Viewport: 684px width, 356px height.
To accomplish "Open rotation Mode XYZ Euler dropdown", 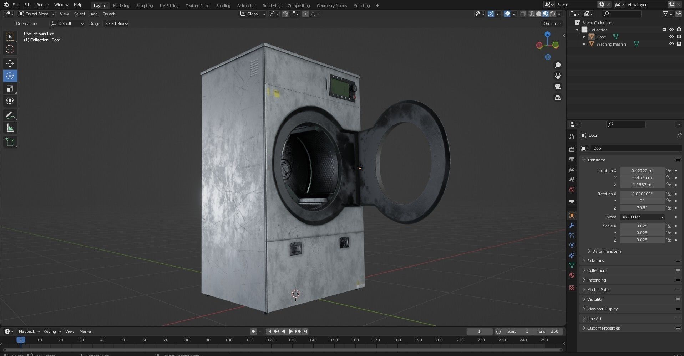I will (643, 217).
